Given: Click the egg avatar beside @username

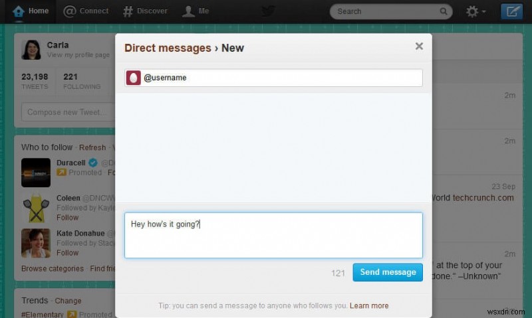Looking at the screenshot, I should [x=134, y=78].
